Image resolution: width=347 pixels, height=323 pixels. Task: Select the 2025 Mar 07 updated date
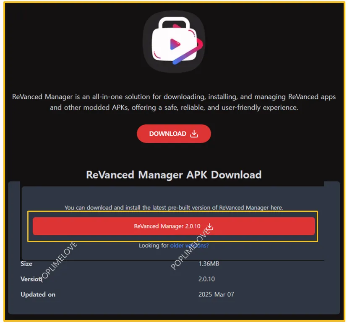(x=216, y=294)
